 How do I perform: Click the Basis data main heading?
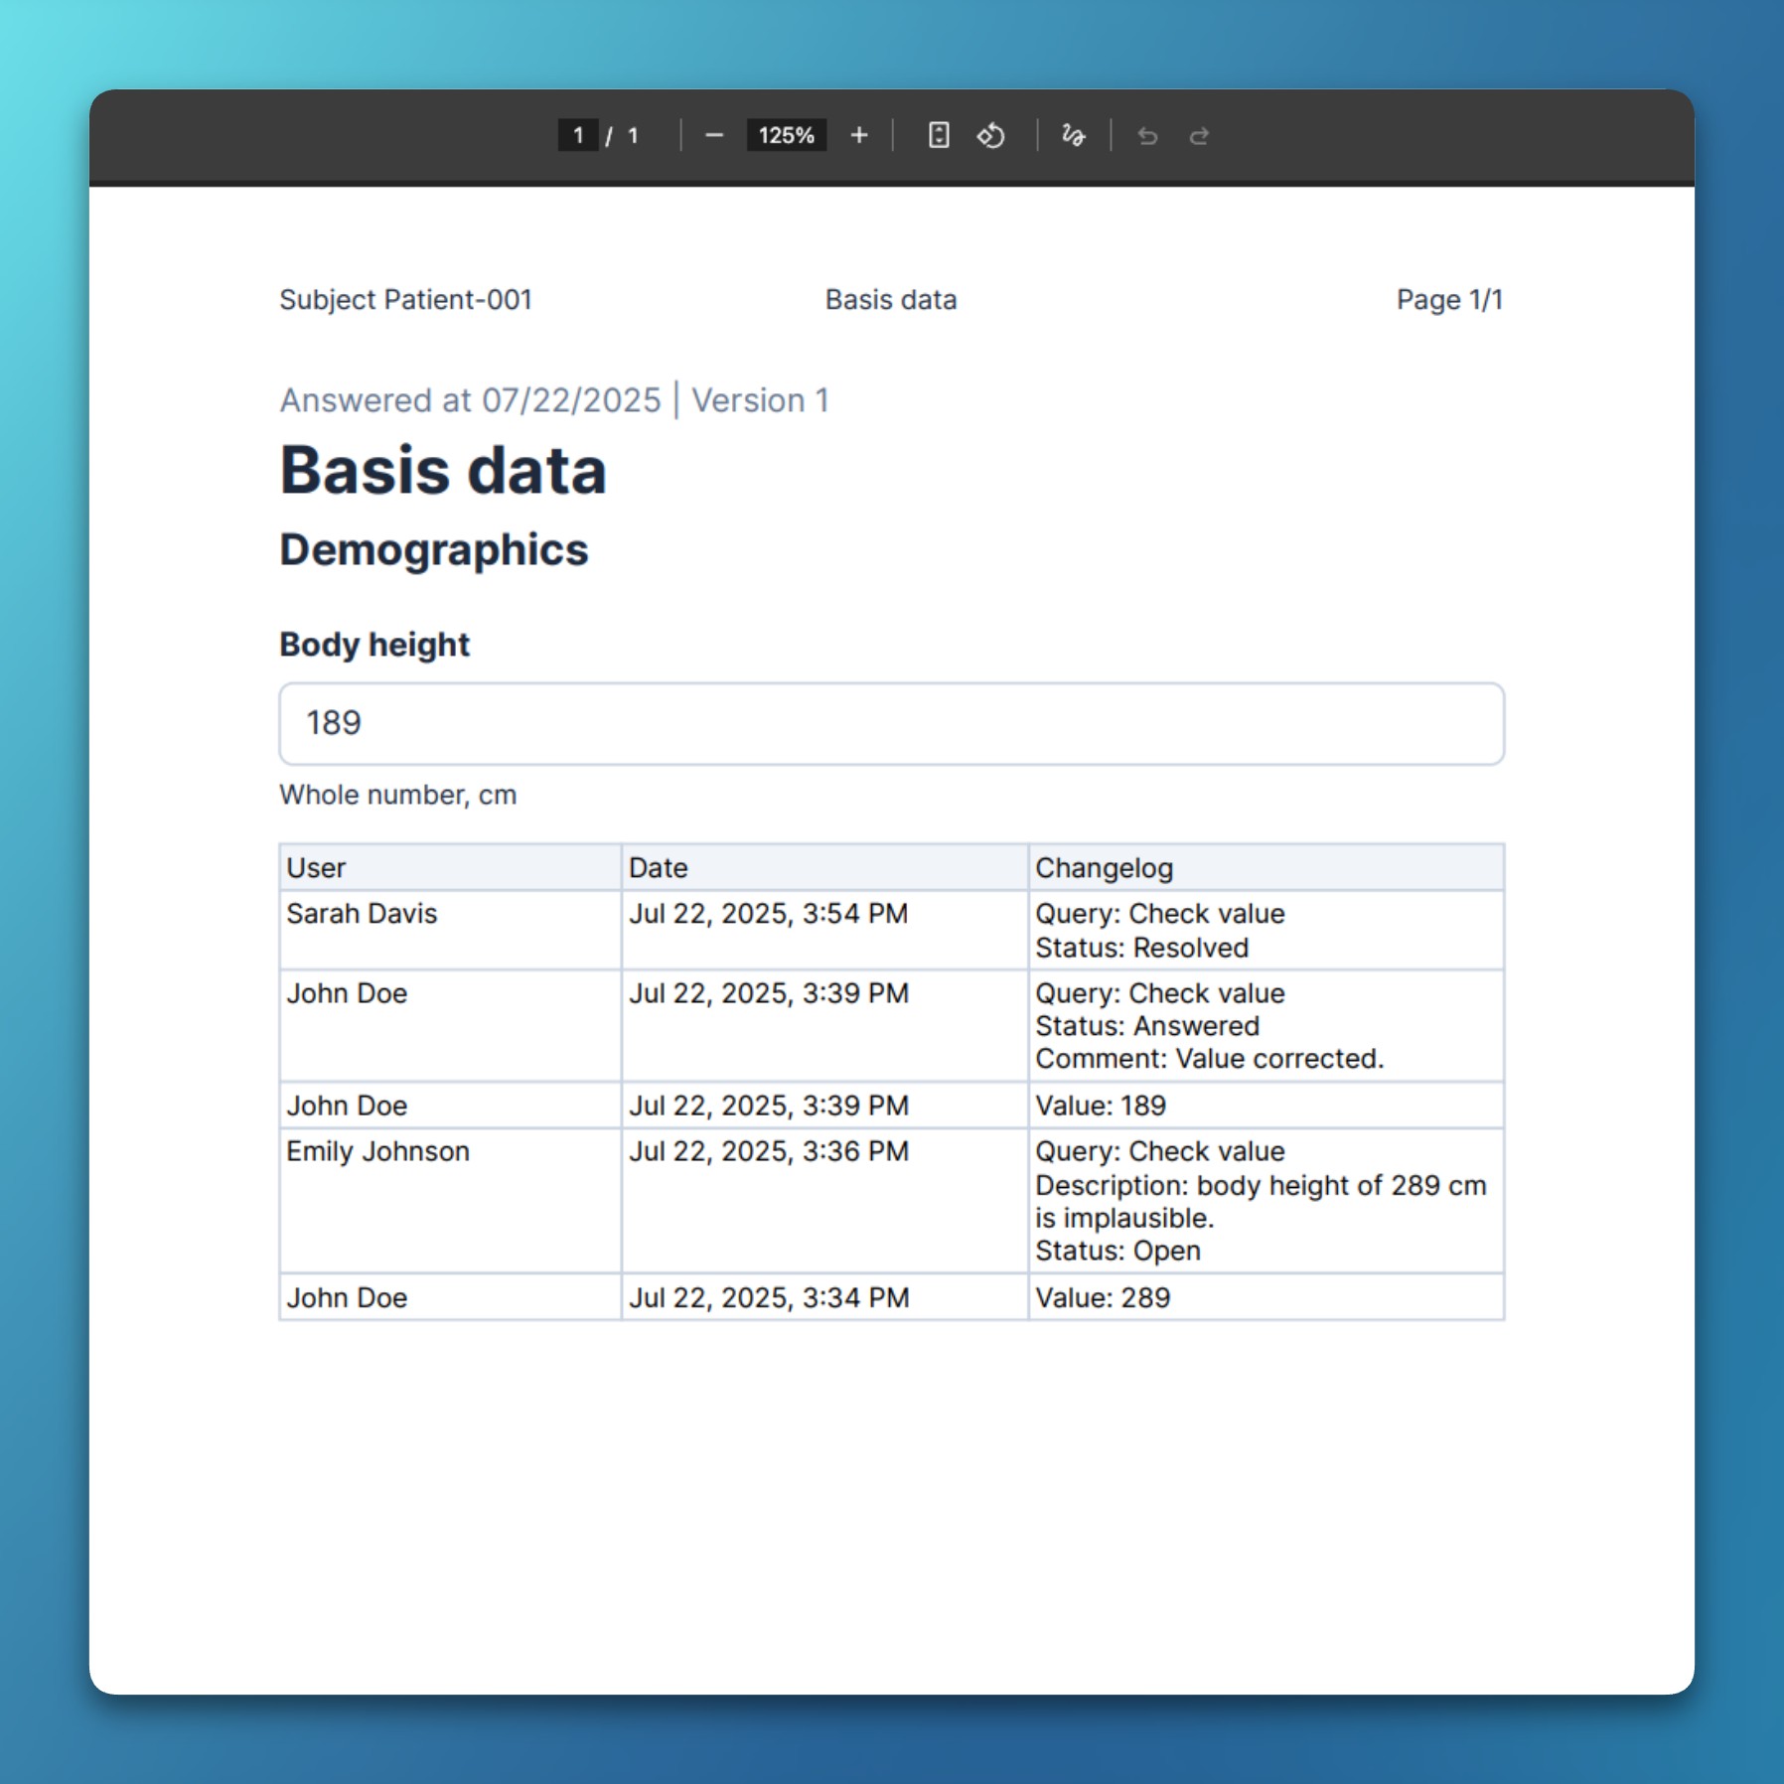tap(443, 470)
